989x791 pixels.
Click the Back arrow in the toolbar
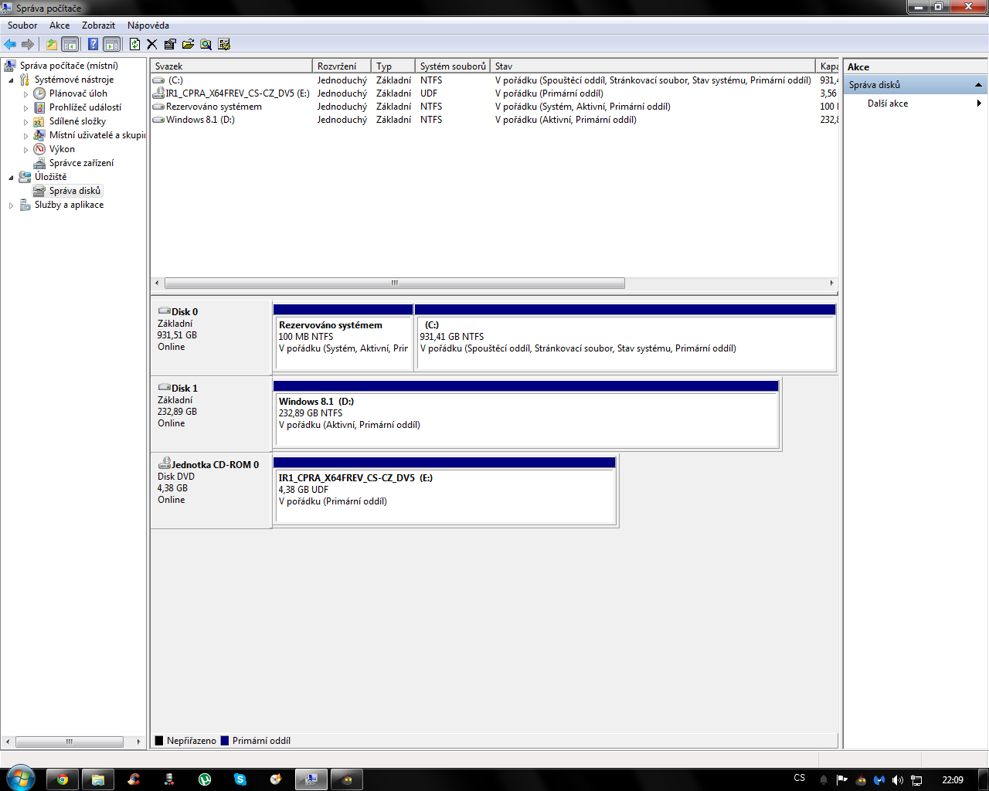tap(10, 44)
